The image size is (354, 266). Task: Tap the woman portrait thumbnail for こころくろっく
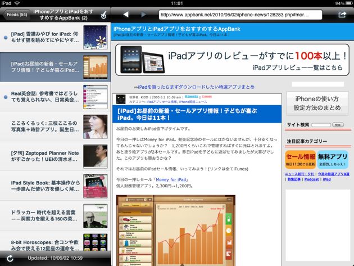pyautogui.click(x=96, y=127)
